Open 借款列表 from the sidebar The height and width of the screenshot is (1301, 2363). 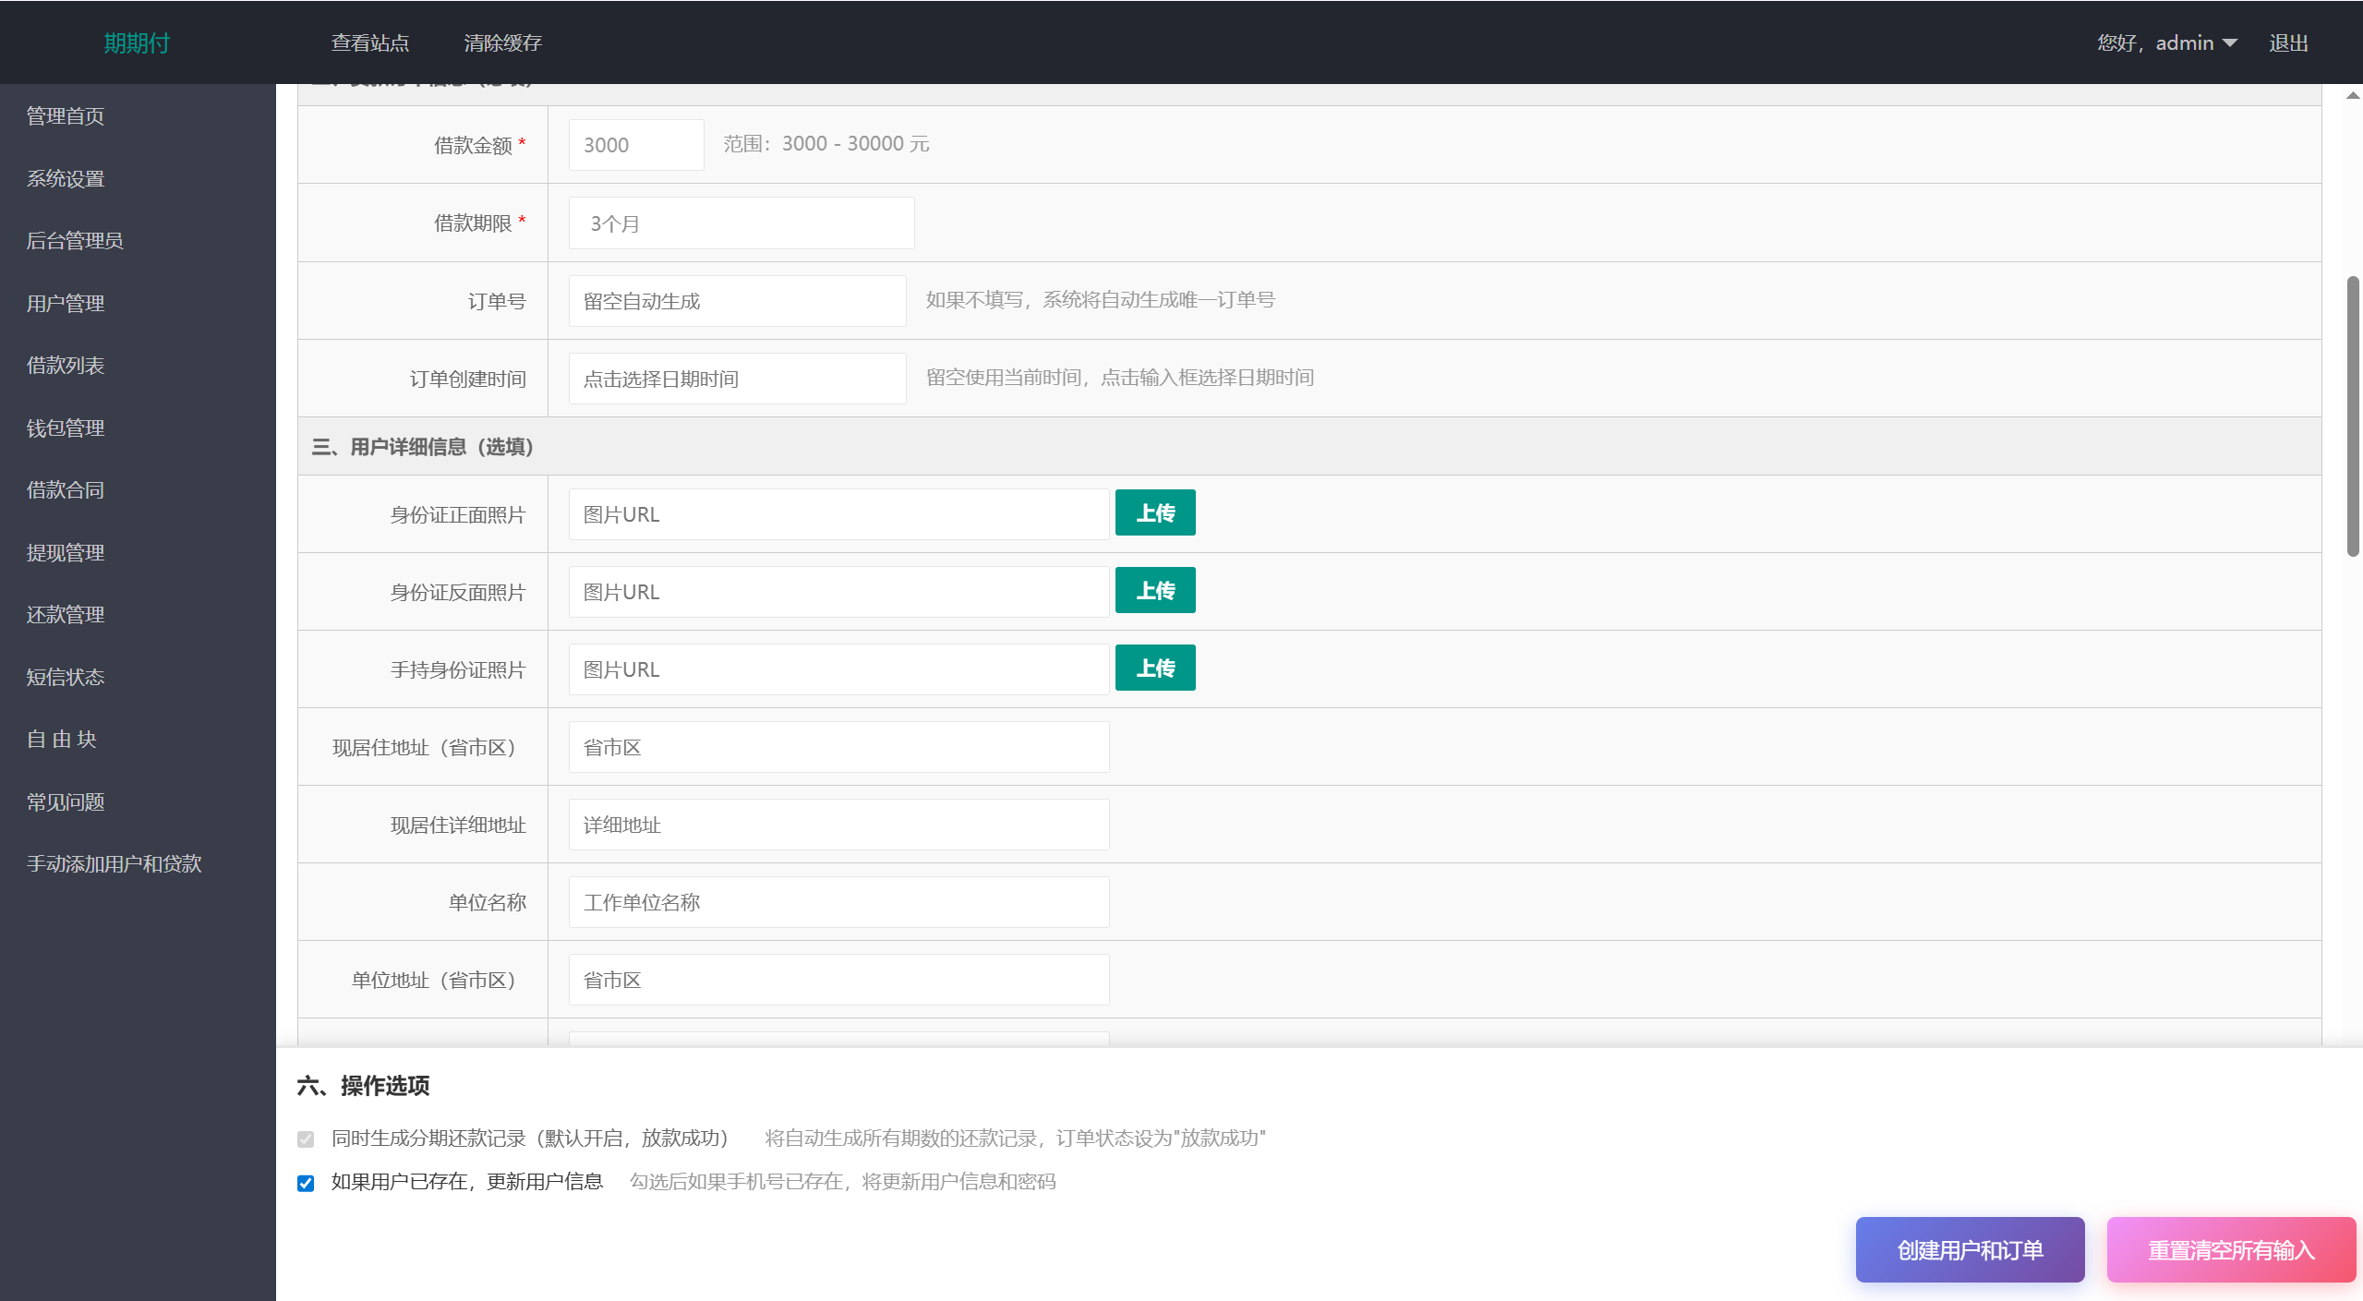click(x=66, y=366)
